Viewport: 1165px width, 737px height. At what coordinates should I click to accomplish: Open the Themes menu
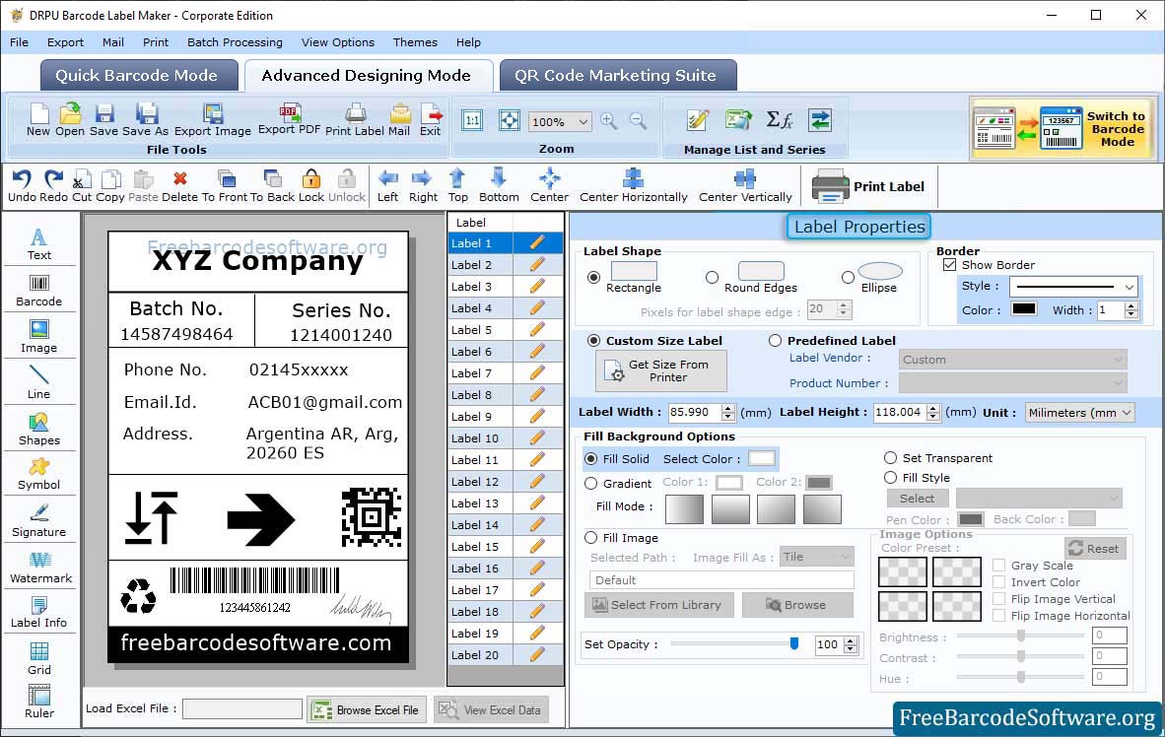[x=415, y=42]
